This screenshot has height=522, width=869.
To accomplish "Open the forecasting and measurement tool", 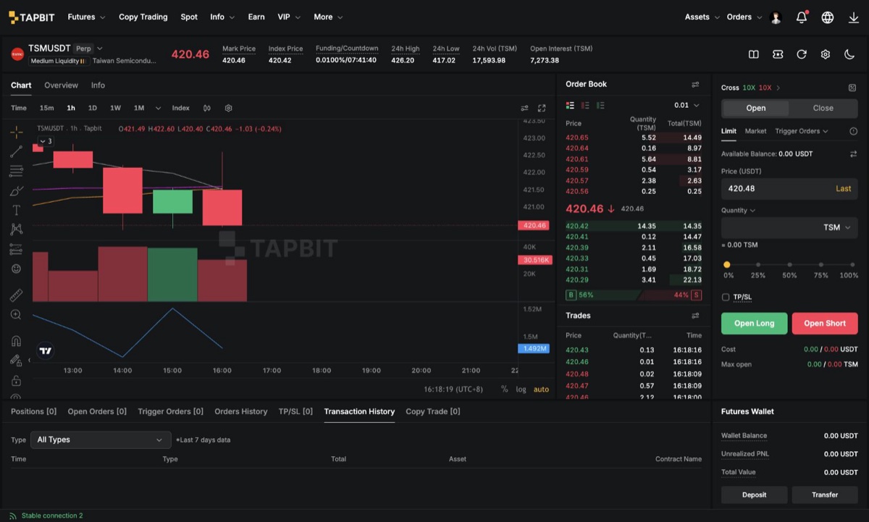I will click(x=16, y=249).
